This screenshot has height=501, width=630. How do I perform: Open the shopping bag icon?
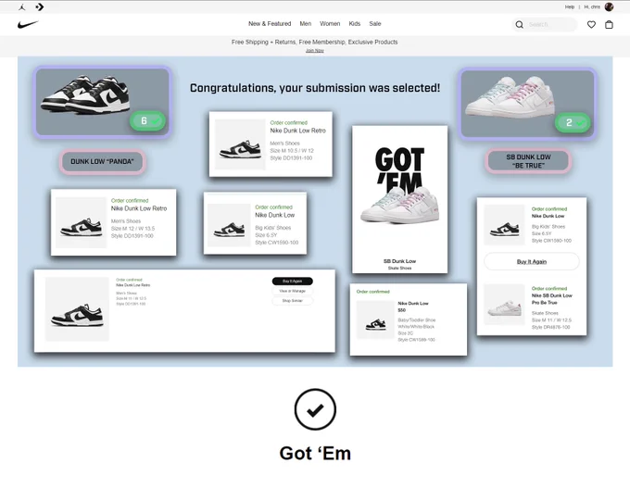[x=609, y=24]
